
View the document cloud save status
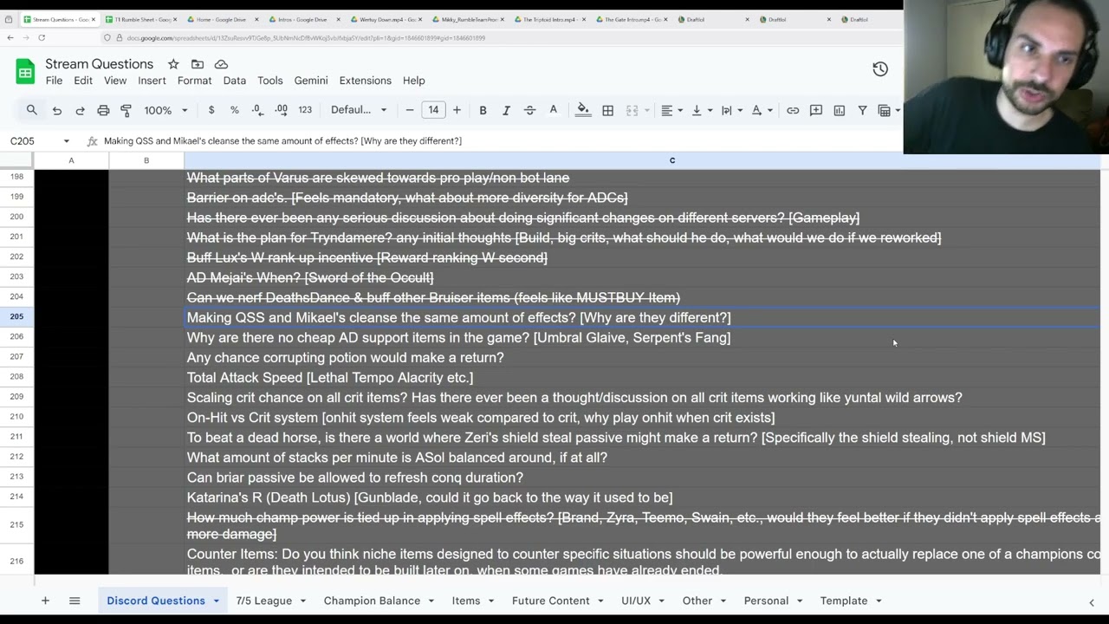[x=221, y=64]
